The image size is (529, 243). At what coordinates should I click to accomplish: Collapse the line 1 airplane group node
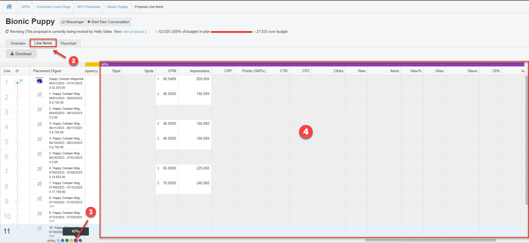[17, 83]
